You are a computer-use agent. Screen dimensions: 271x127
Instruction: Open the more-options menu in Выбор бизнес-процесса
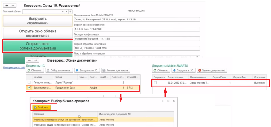coord(163,101)
